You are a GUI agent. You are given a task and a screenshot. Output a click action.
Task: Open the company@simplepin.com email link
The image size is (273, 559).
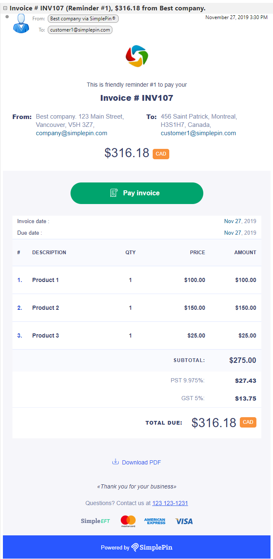pyautogui.click(x=71, y=133)
